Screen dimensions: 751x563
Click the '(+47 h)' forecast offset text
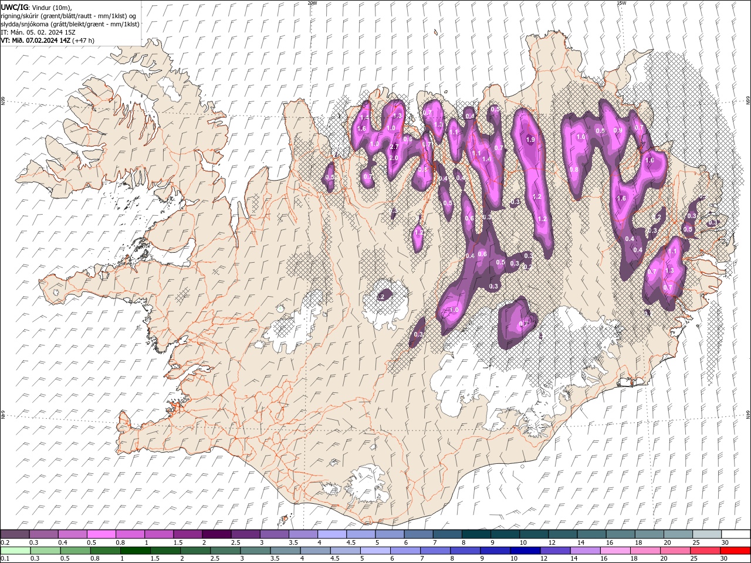[x=83, y=40]
